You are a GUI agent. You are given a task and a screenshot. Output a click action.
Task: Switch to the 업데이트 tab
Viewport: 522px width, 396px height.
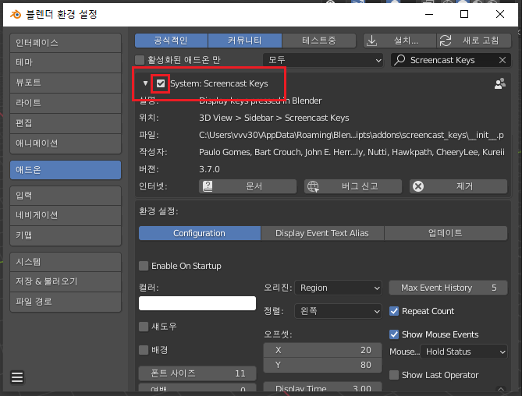point(446,233)
